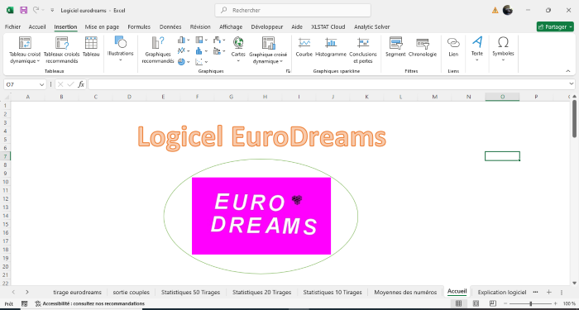Switch to page layout view in status bar
579x310 pixels.
point(476,303)
